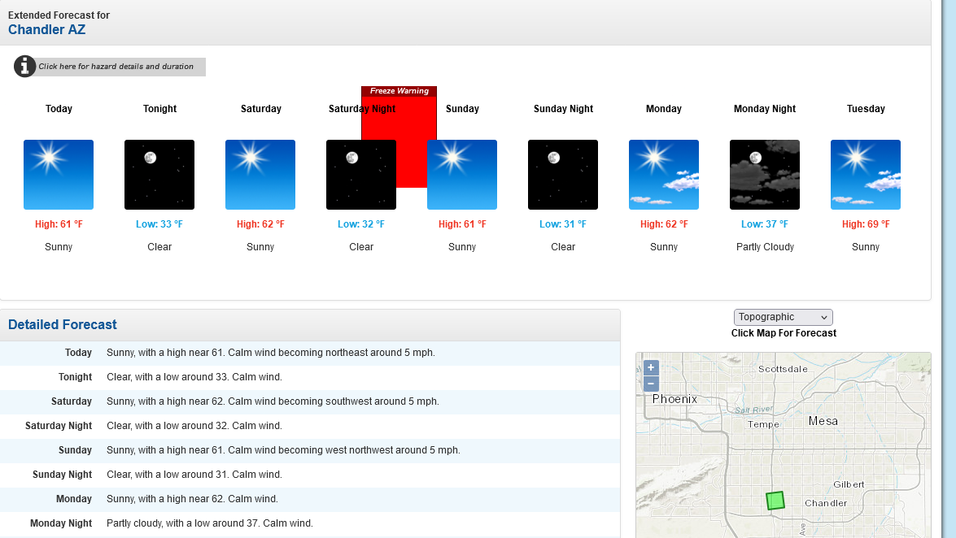Click the 'Low: 33 °F' text under Tonight
Viewport: 956px width, 538px height.
point(159,224)
